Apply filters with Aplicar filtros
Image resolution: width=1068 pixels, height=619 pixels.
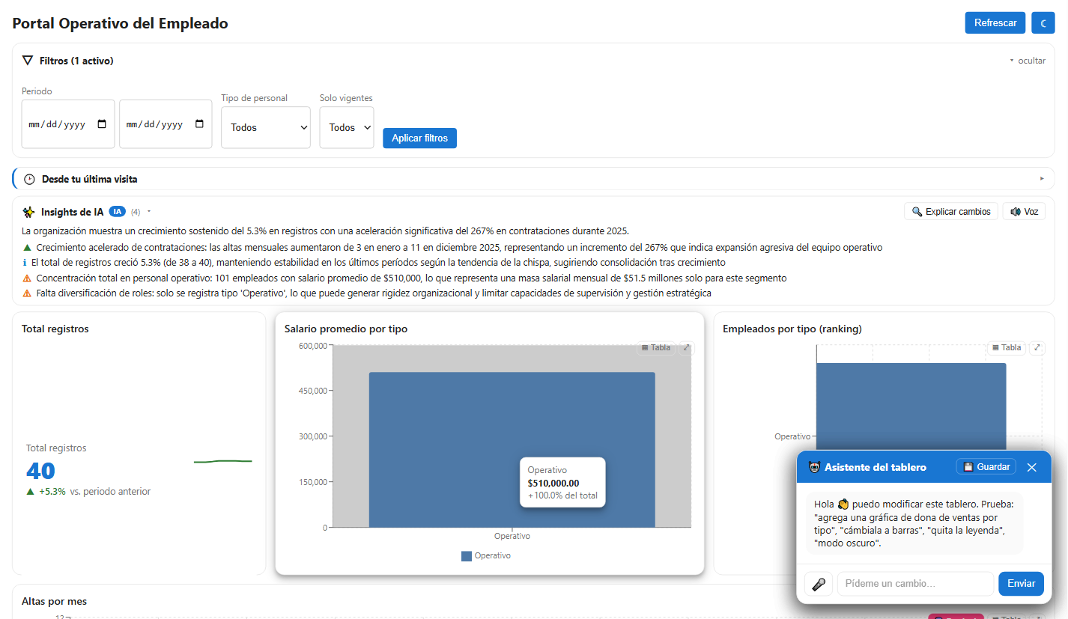419,138
